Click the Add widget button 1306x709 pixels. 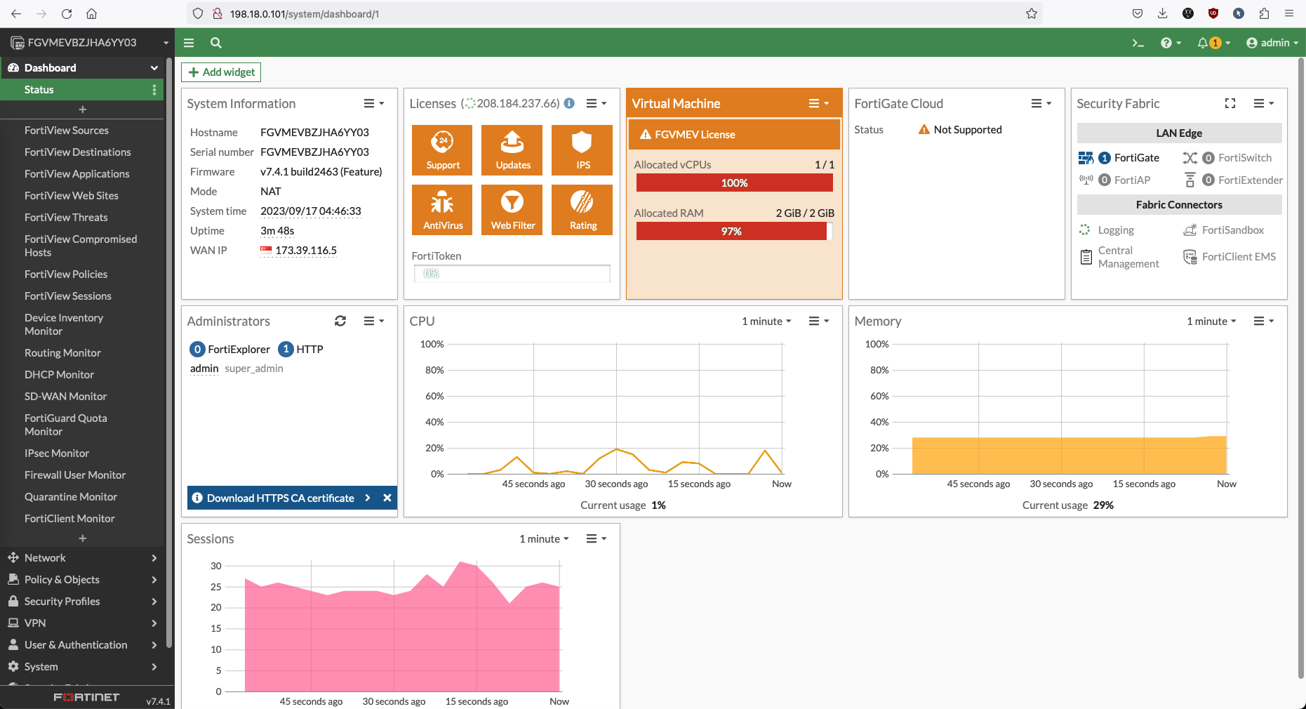pos(221,72)
